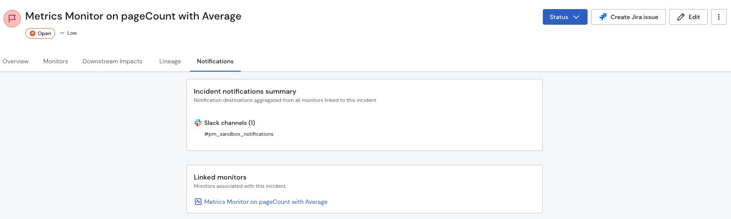
Task: Switch to the Overview tab
Action: pos(16,61)
